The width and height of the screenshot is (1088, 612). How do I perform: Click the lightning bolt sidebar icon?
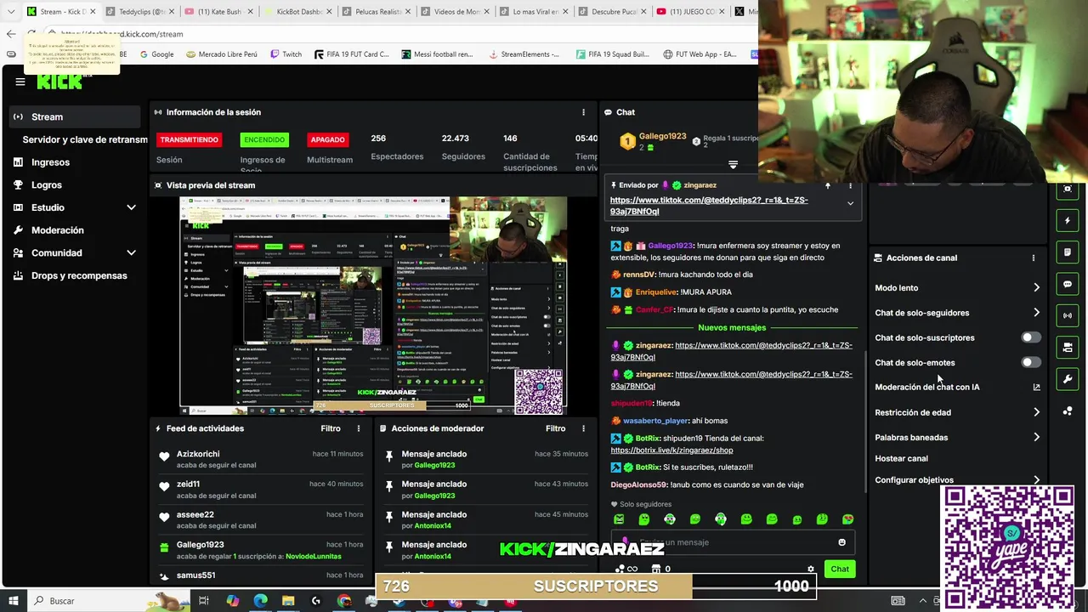point(1068,221)
